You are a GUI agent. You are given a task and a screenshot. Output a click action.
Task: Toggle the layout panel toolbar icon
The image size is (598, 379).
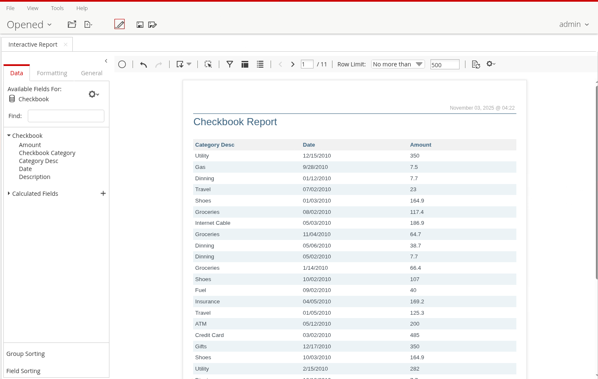(x=245, y=64)
